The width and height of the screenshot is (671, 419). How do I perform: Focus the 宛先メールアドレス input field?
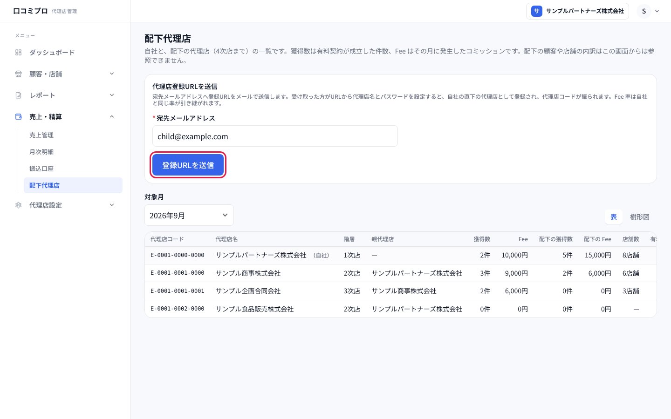click(275, 136)
